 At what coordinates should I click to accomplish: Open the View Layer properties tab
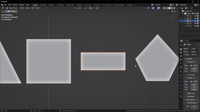tap(181, 56)
